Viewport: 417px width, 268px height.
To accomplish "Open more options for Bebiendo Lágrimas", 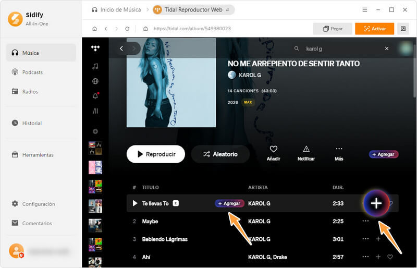I will (x=365, y=239).
